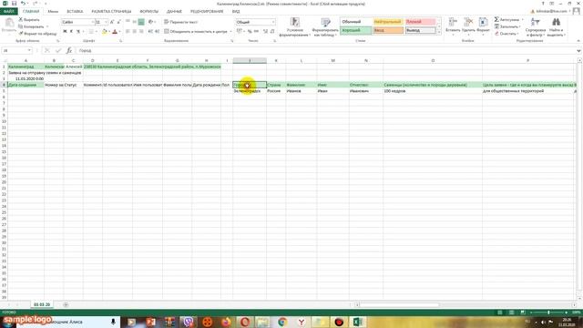Switch to the РАЗМЕТКА СТРАНИЦЫ tab
Viewport: 583px width, 328px height.
[111, 12]
